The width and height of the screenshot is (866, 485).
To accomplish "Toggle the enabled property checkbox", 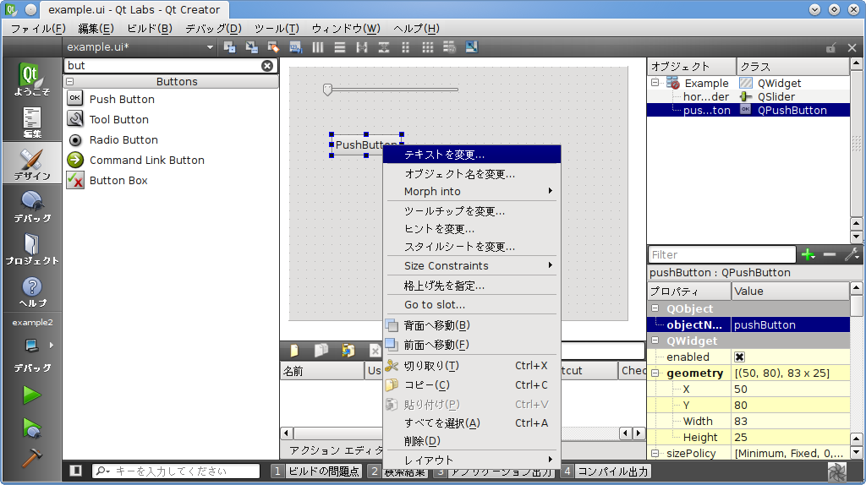I will [739, 357].
